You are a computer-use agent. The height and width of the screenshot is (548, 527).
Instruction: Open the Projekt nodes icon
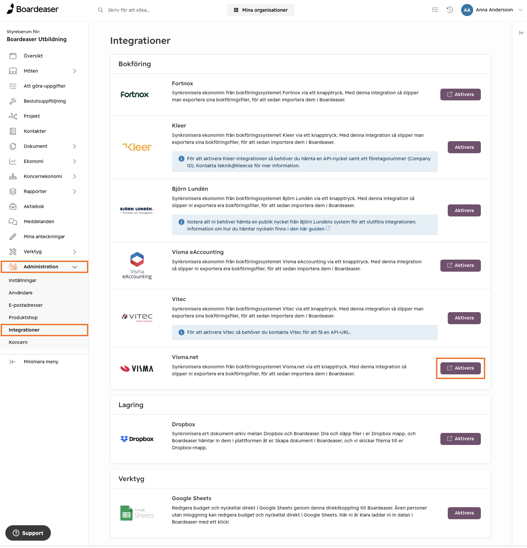(13, 116)
